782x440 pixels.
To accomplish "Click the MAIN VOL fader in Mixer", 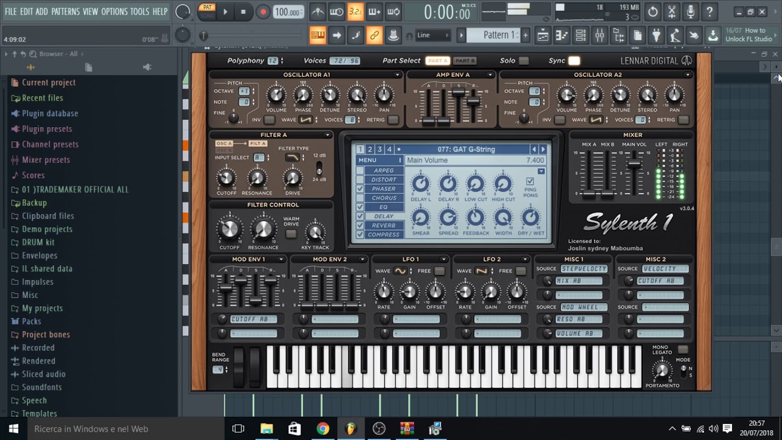I will (x=634, y=163).
